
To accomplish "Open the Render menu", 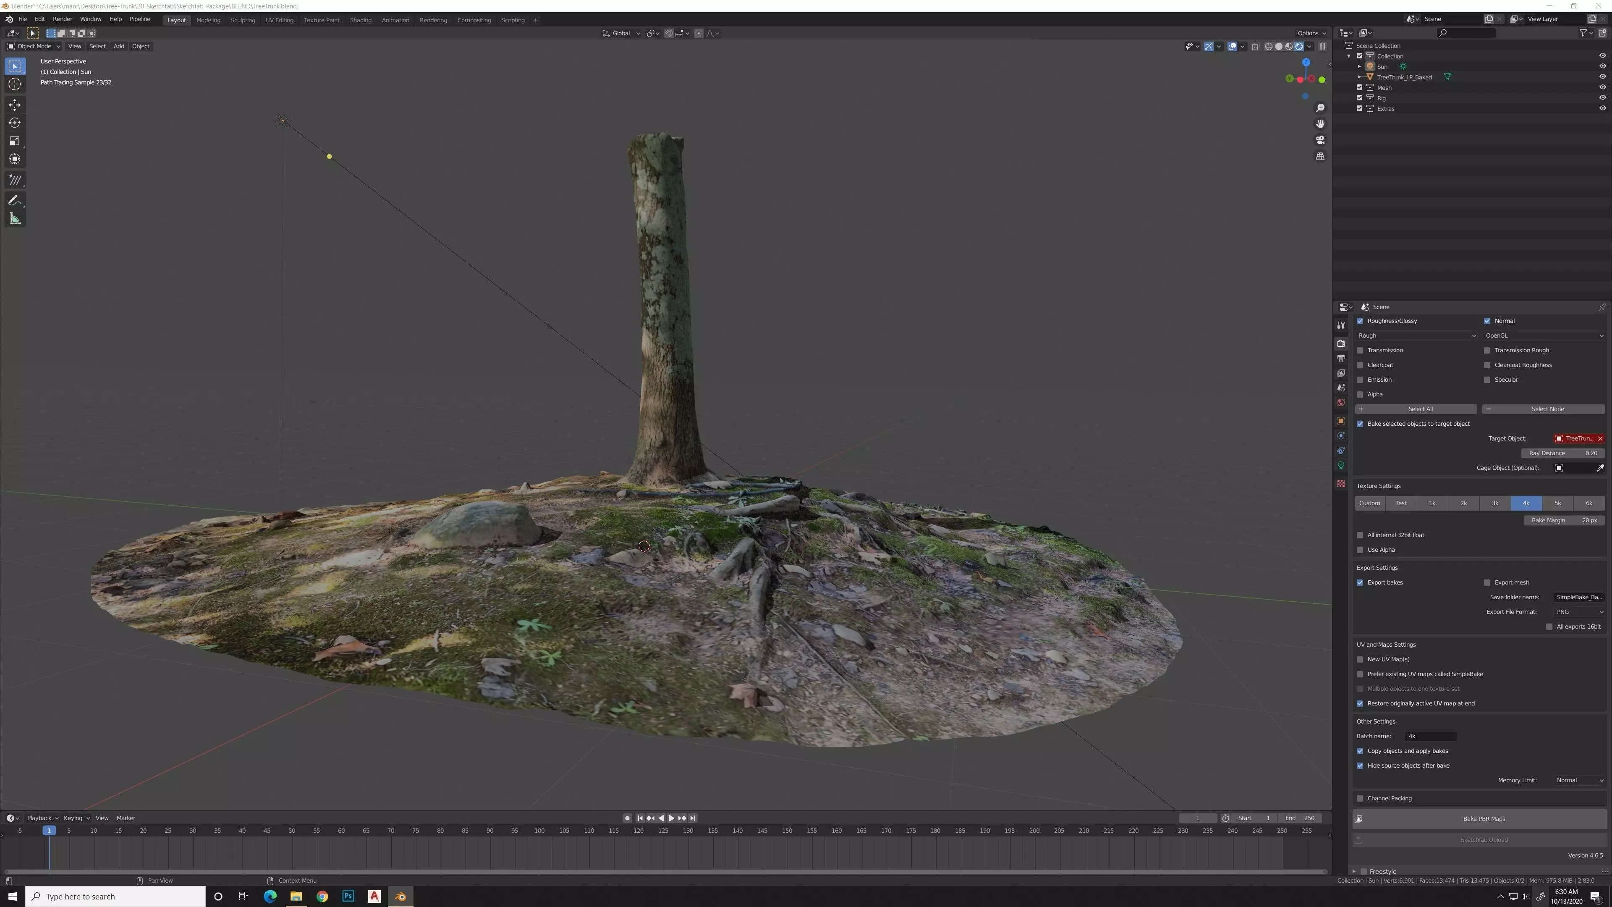I will coord(62,19).
